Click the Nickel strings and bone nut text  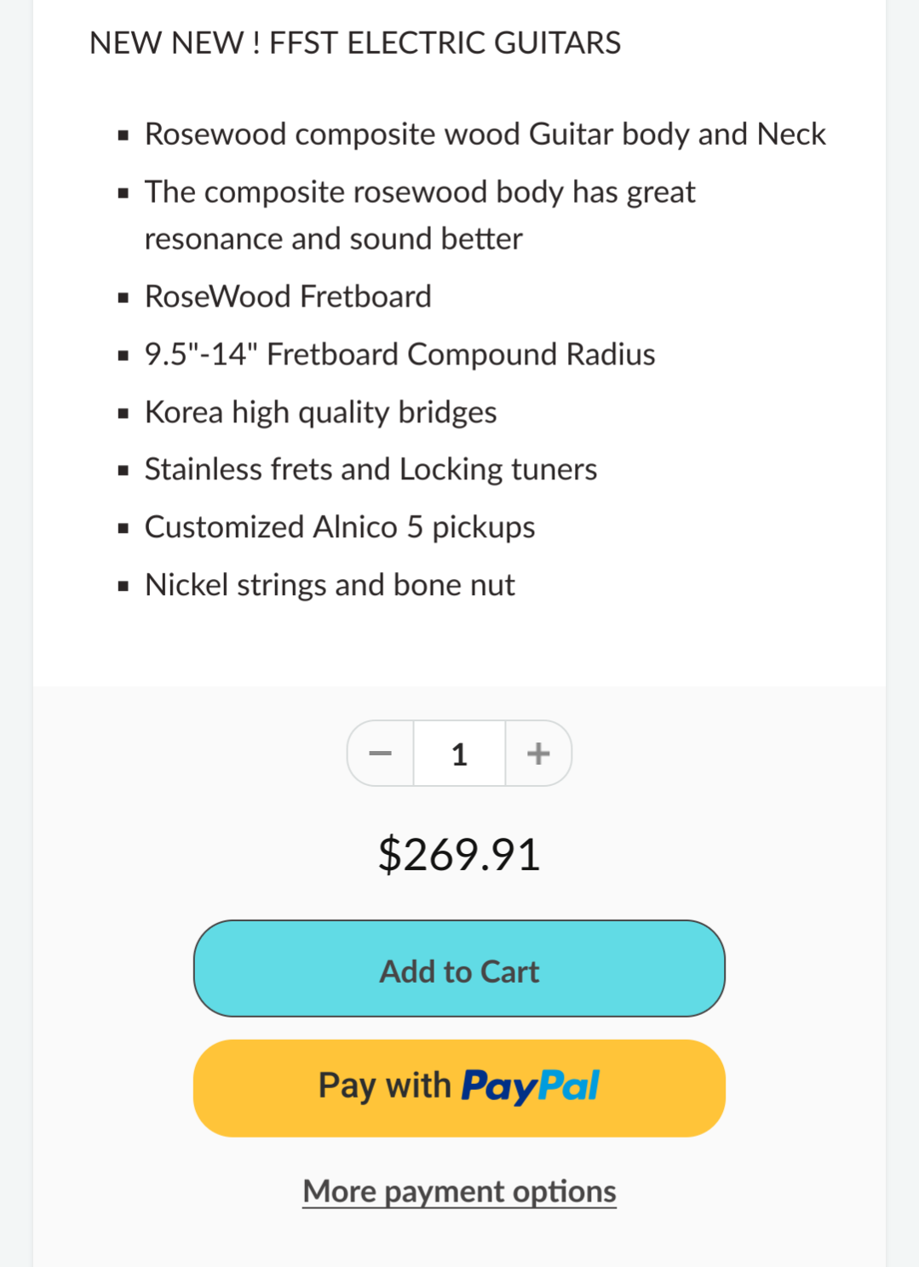click(330, 585)
